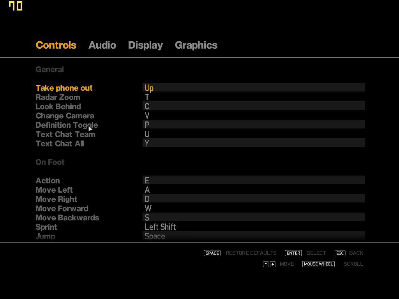Click RESTORE DEFAULTS text

coord(251,253)
